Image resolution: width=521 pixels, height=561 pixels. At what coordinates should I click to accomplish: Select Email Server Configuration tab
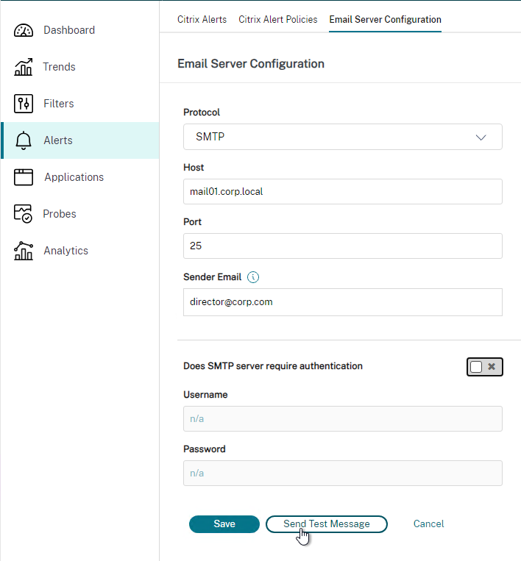(386, 19)
